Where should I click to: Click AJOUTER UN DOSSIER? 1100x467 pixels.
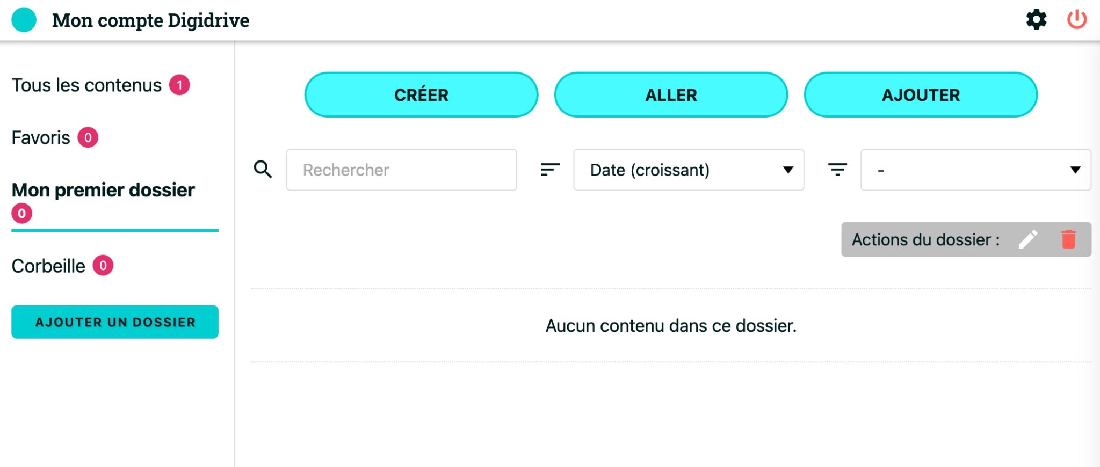point(115,322)
